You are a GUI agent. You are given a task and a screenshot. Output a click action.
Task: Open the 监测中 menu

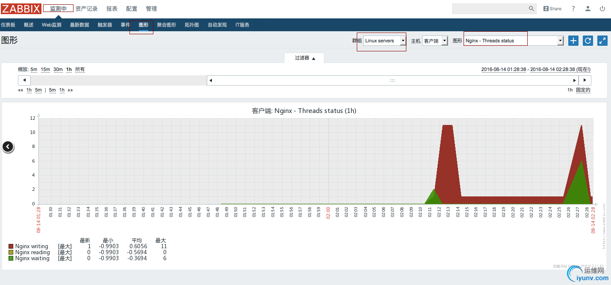58,9
